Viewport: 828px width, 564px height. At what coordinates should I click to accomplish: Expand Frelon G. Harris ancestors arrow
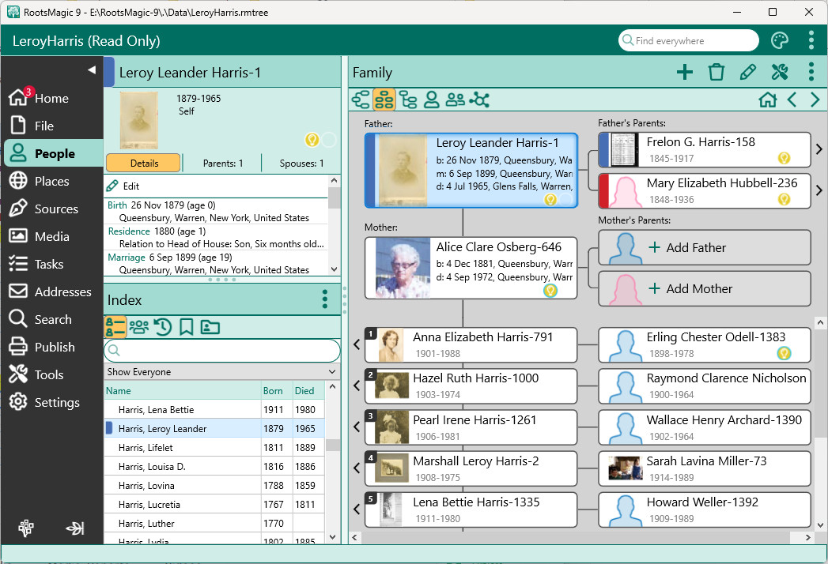click(819, 149)
